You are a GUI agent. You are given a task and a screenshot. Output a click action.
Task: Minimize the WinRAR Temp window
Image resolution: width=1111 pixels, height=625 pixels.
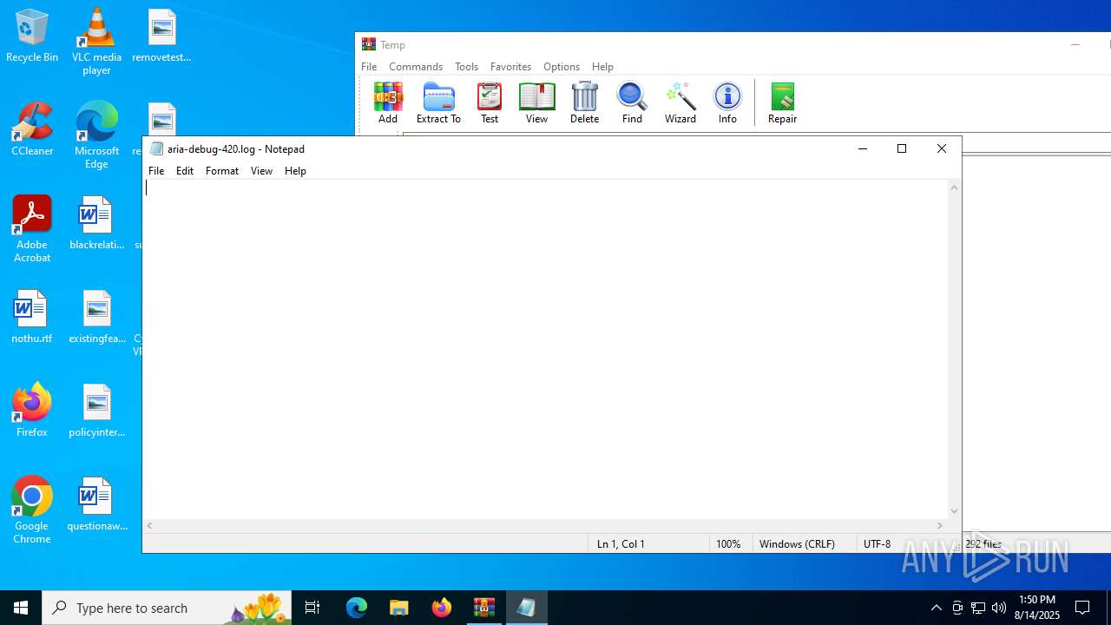[1075, 45]
